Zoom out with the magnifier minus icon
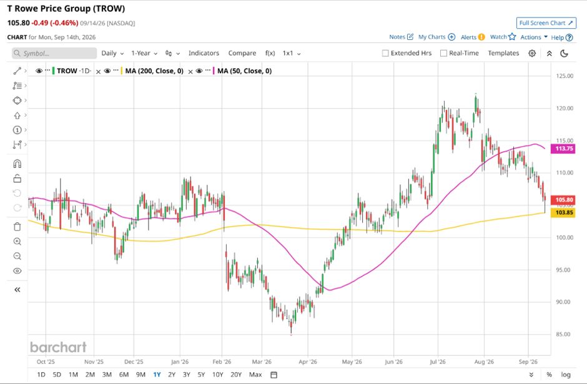The height and width of the screenshot is (384, 587). (x=17, y=256)
